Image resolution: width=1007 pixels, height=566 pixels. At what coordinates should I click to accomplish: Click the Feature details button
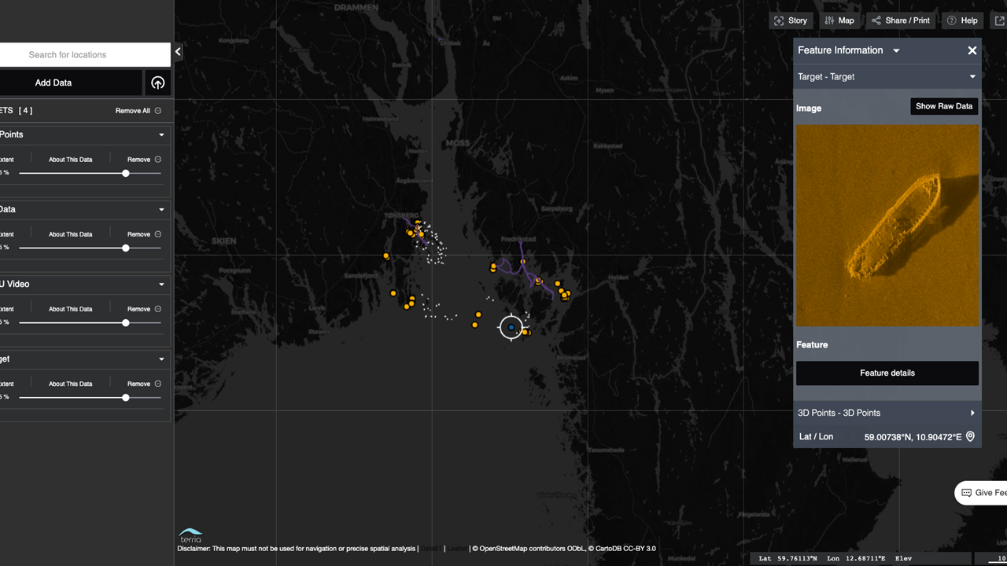tap(887, 373)
